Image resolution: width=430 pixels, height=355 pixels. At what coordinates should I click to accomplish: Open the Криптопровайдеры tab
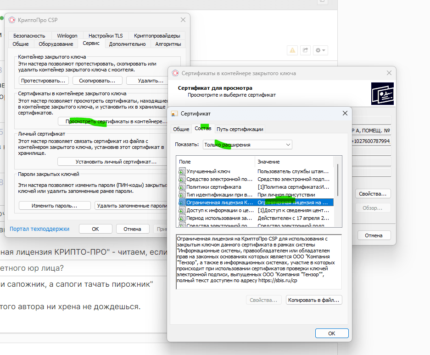pos(157,36)
